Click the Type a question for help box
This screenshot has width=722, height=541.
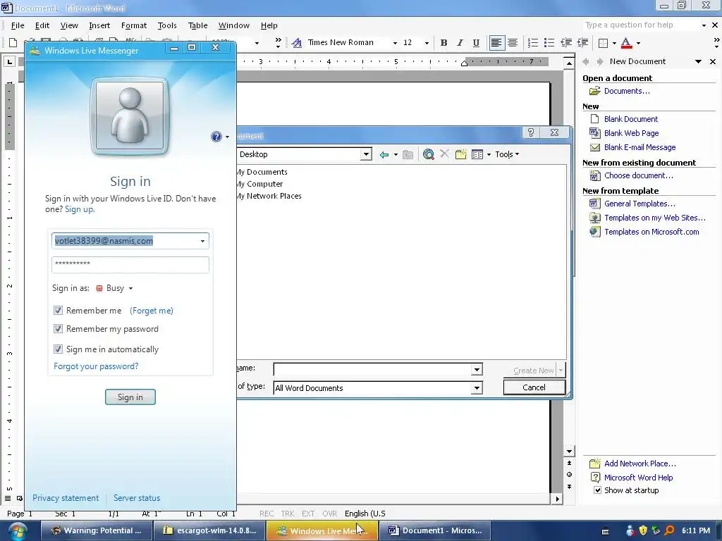click(641, 25)
